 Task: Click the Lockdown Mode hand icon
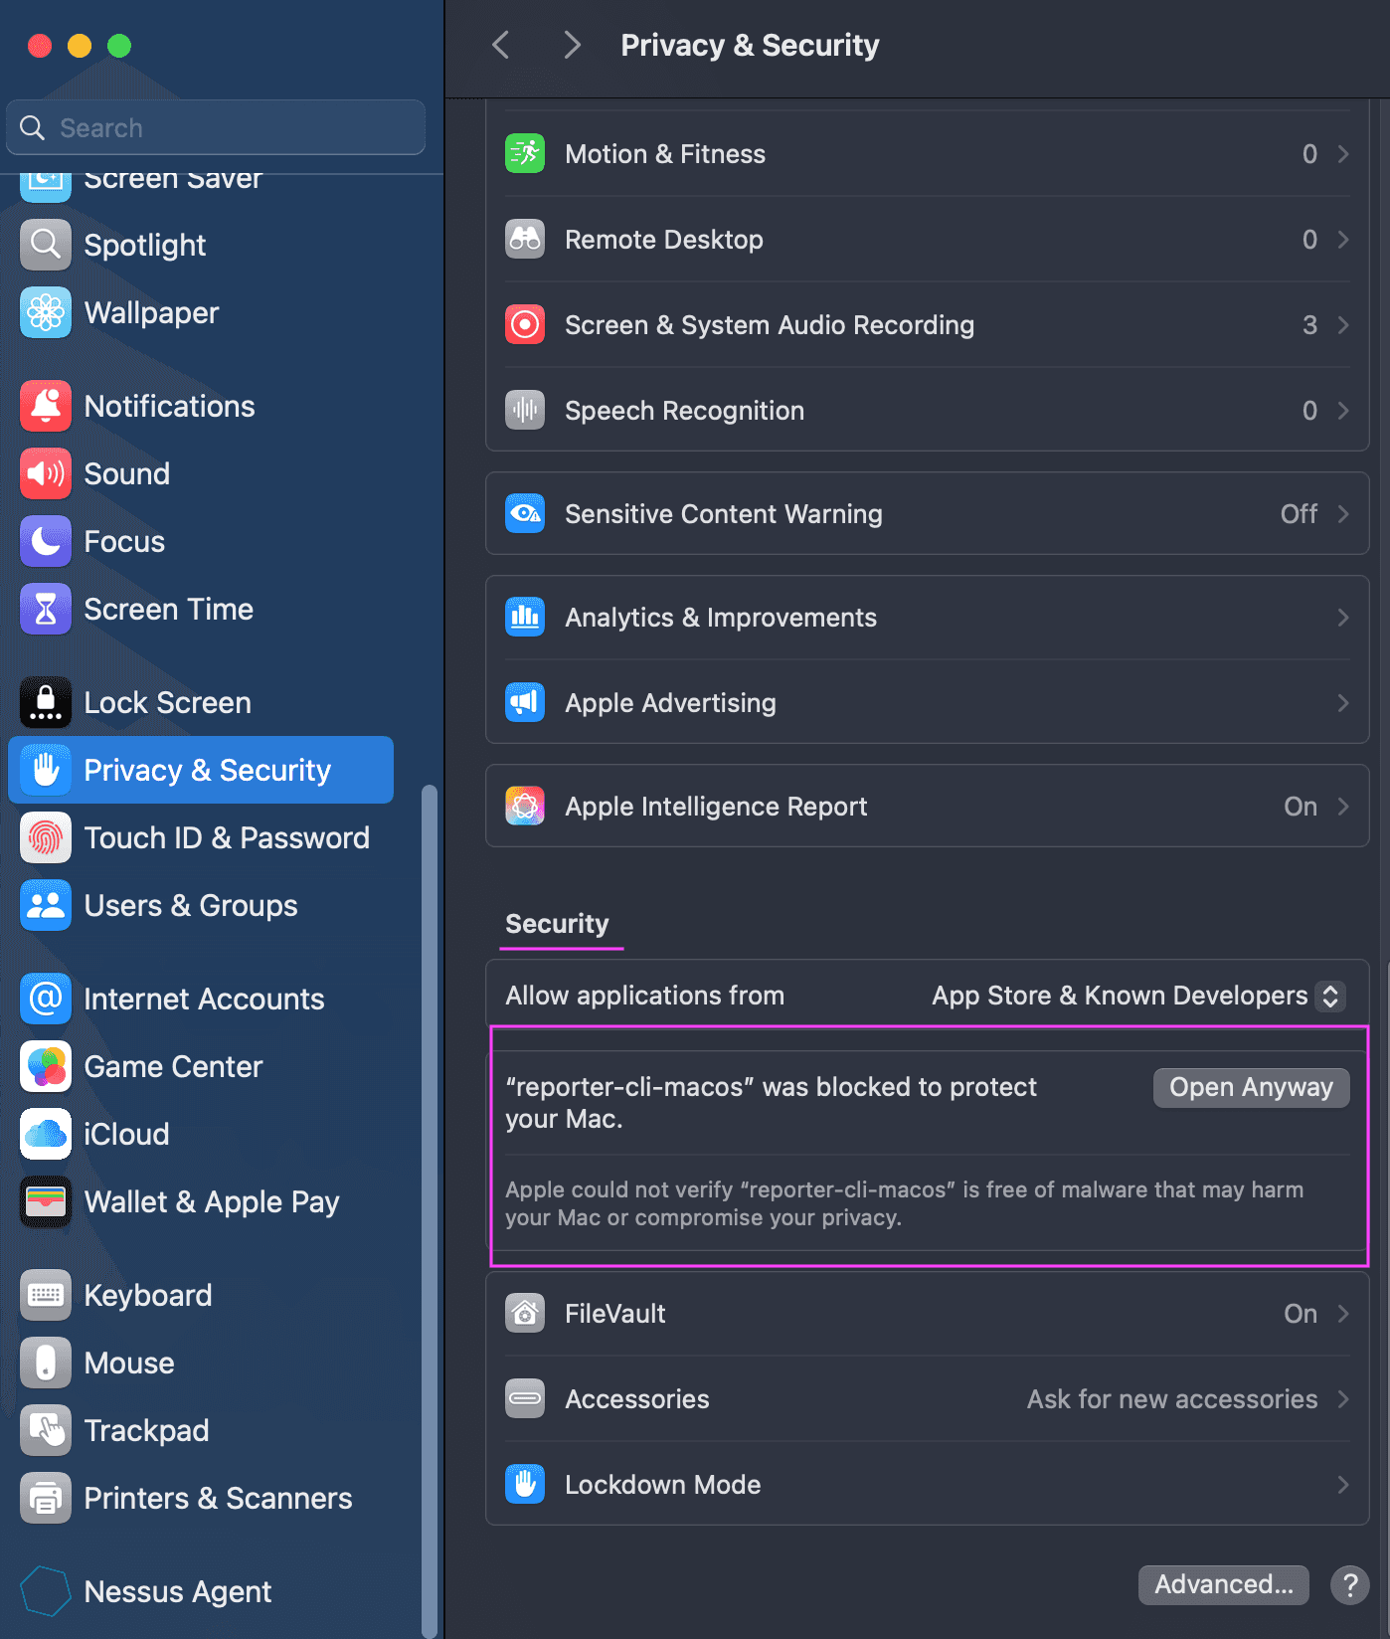pos(524,1485)
